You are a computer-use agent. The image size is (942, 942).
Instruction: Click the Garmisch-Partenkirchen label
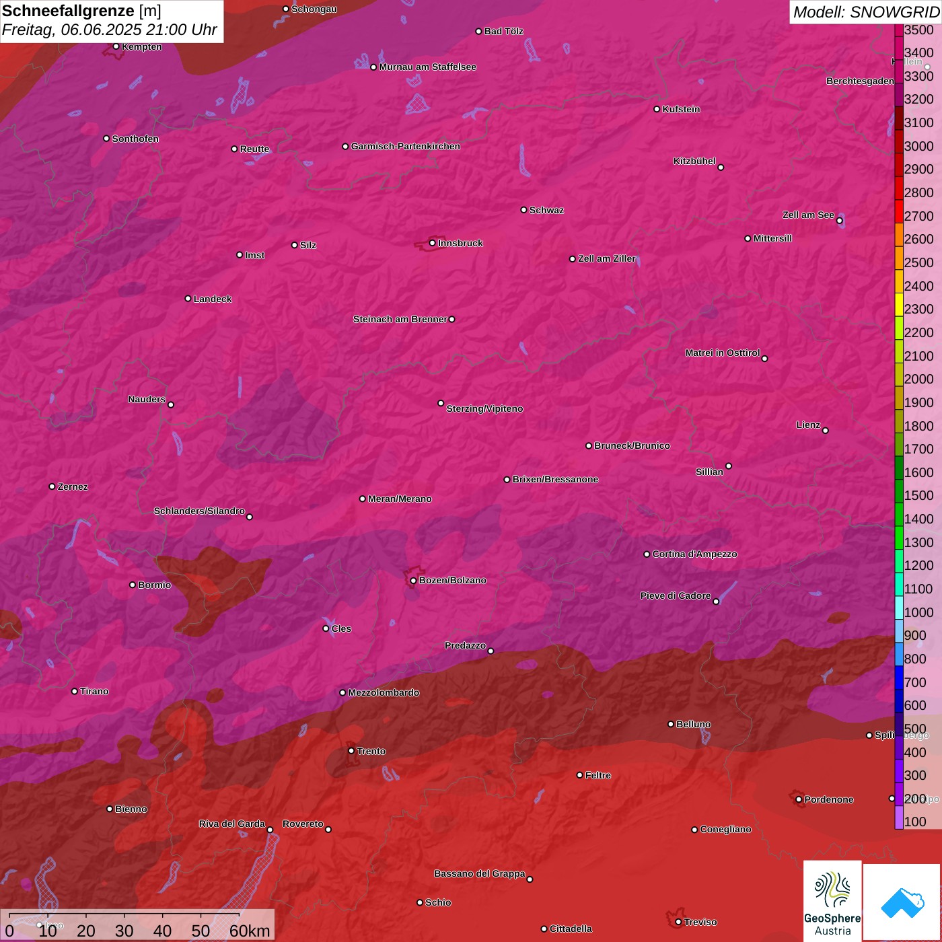pyautogui.click(x=406, y=146)
